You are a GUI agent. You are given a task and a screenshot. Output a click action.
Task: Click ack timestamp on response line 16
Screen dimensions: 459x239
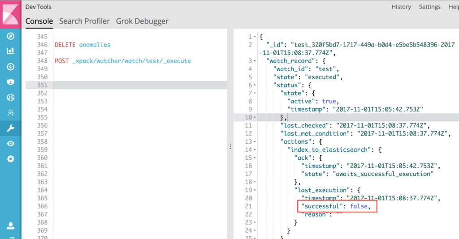pyautogui.click(x=392, y=166)
